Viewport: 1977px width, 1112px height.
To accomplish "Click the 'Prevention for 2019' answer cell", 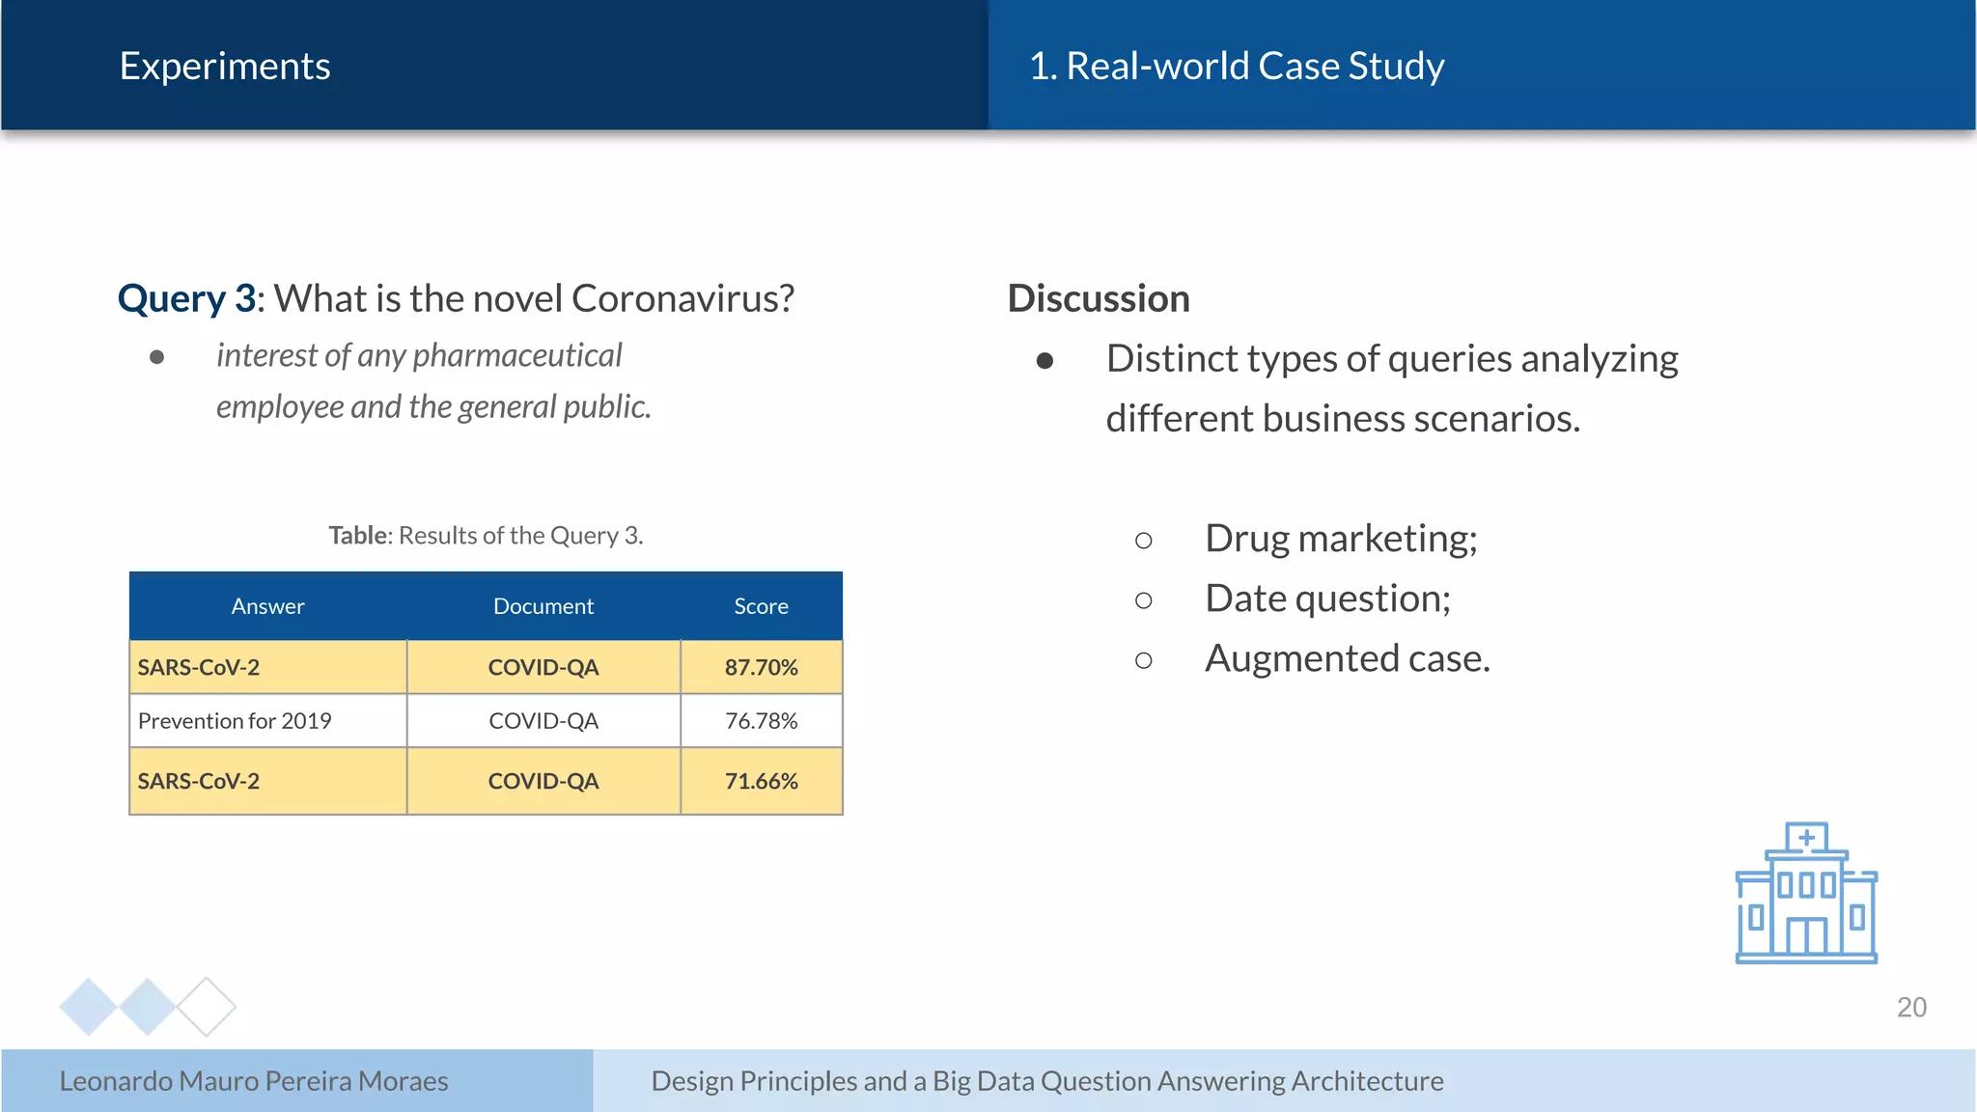I will pos(235,721).
